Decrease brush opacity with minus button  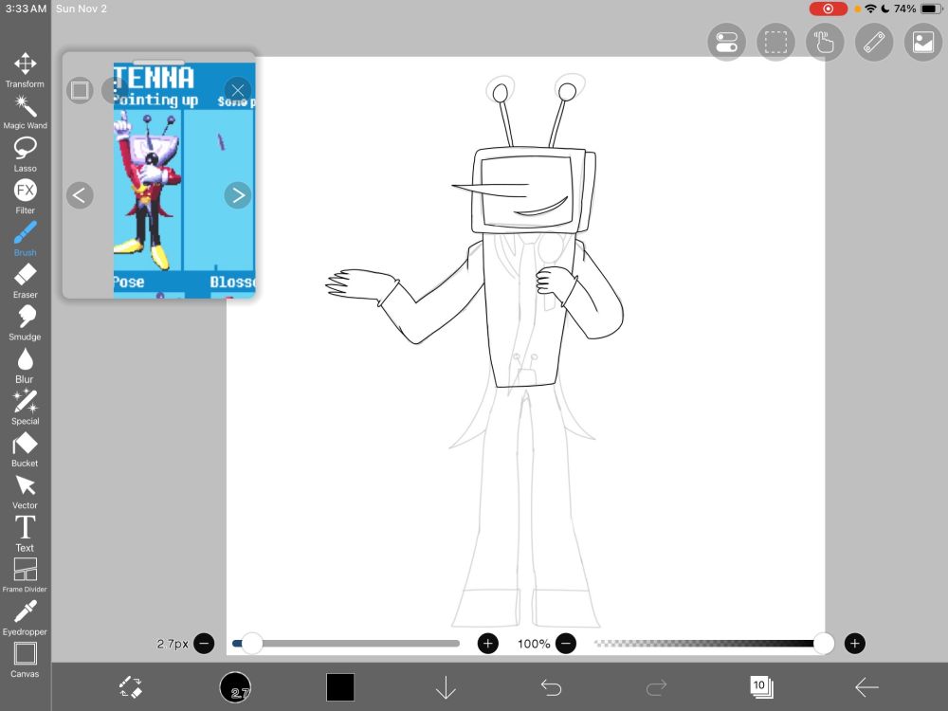point(566,644)
